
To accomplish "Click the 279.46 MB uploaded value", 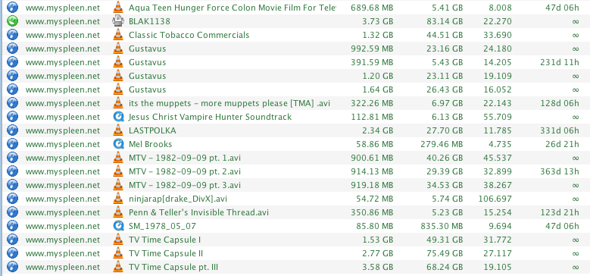I will tap(442, 144).
